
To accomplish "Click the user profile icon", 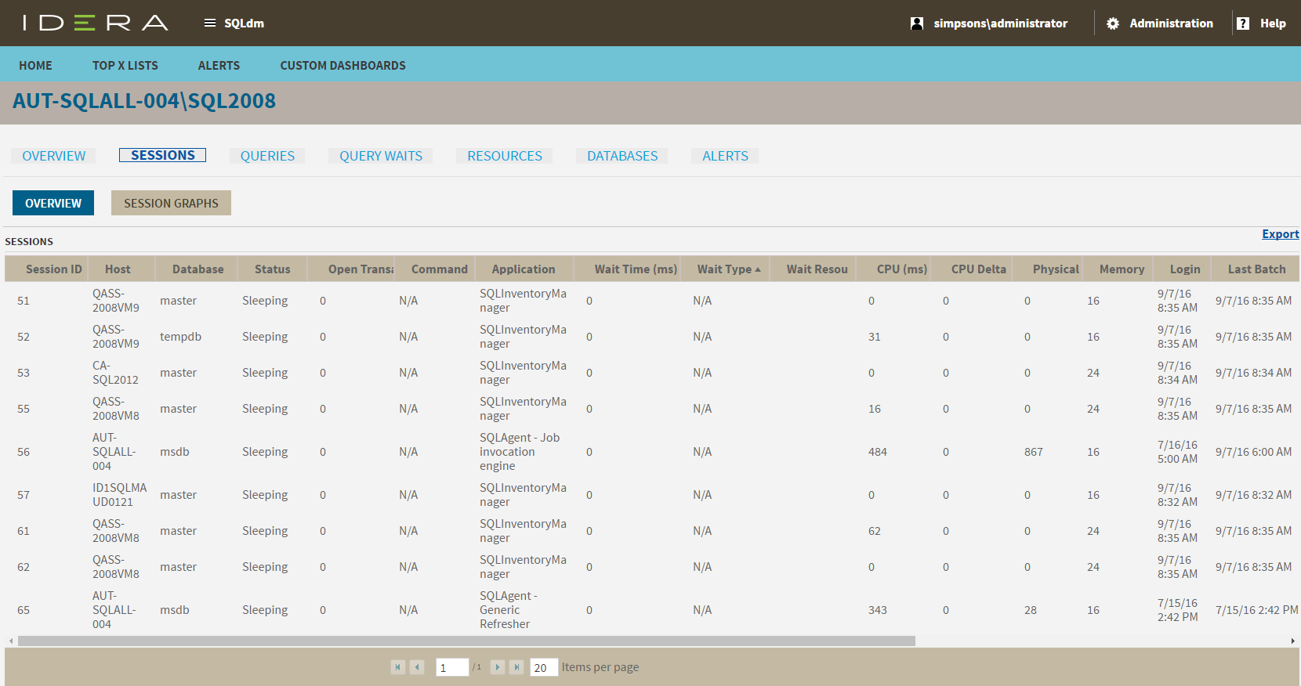I will 917,23.
